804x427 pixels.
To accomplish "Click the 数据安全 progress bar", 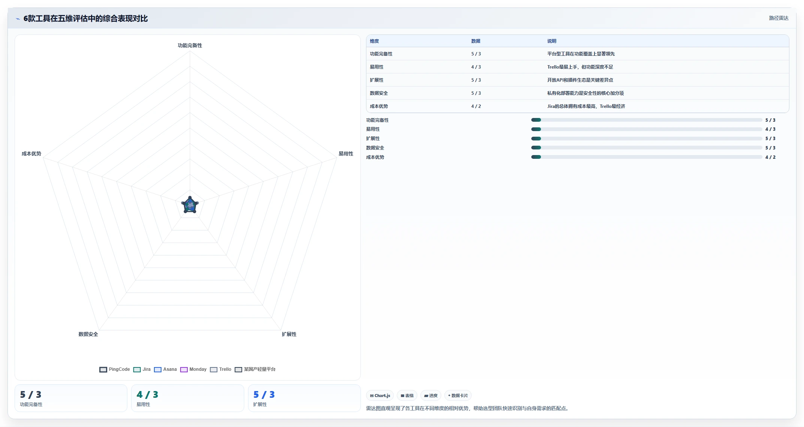I will (646, 148).
